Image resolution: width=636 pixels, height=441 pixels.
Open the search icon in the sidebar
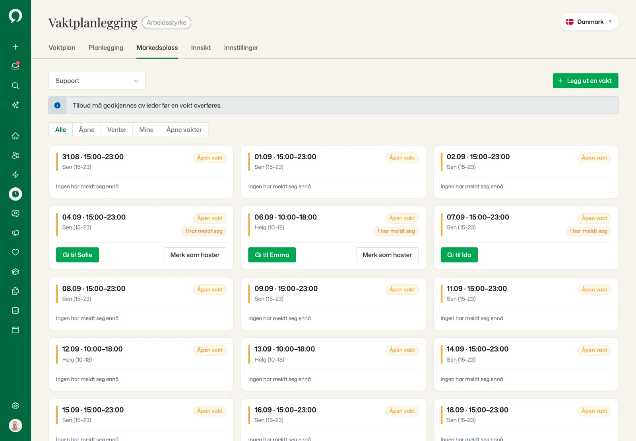pyautogui.click(x=16, y=86)
